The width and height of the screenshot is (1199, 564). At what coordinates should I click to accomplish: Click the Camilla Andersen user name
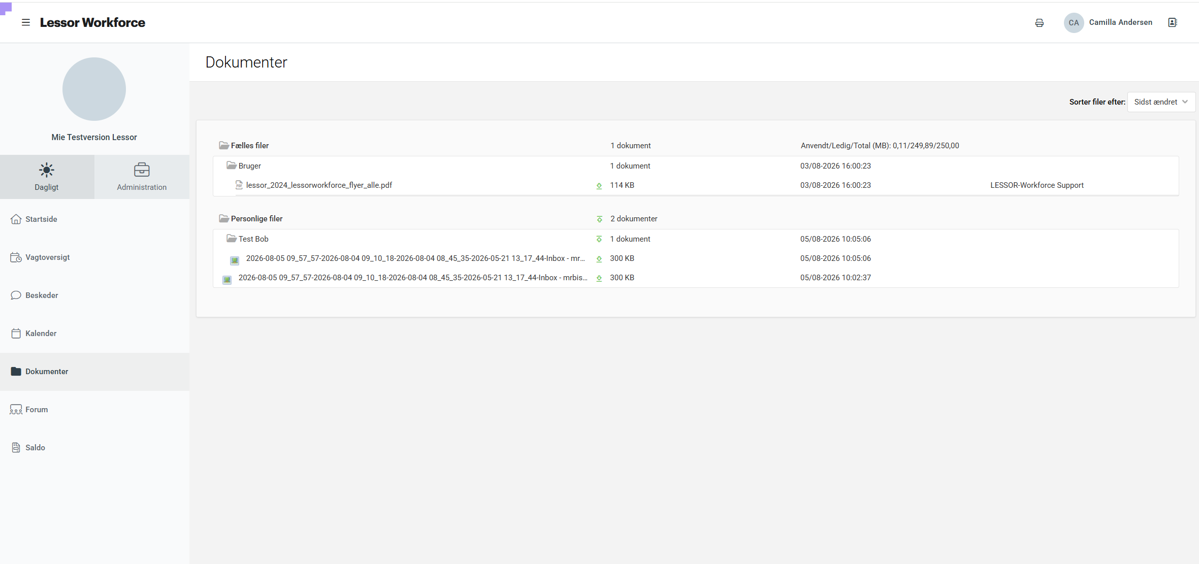pyautogui.click(x=1120, y=22)
